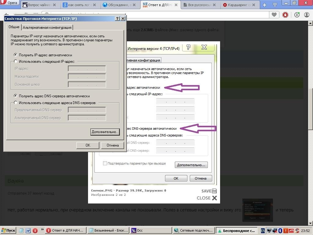Click the SAVE floppy disk icon

[214, 191]
